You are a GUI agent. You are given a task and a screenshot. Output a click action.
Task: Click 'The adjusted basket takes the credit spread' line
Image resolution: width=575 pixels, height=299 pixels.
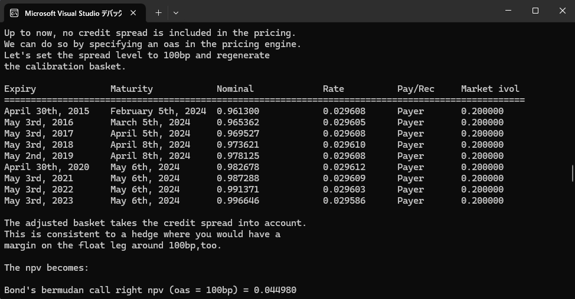coord(155,223)
